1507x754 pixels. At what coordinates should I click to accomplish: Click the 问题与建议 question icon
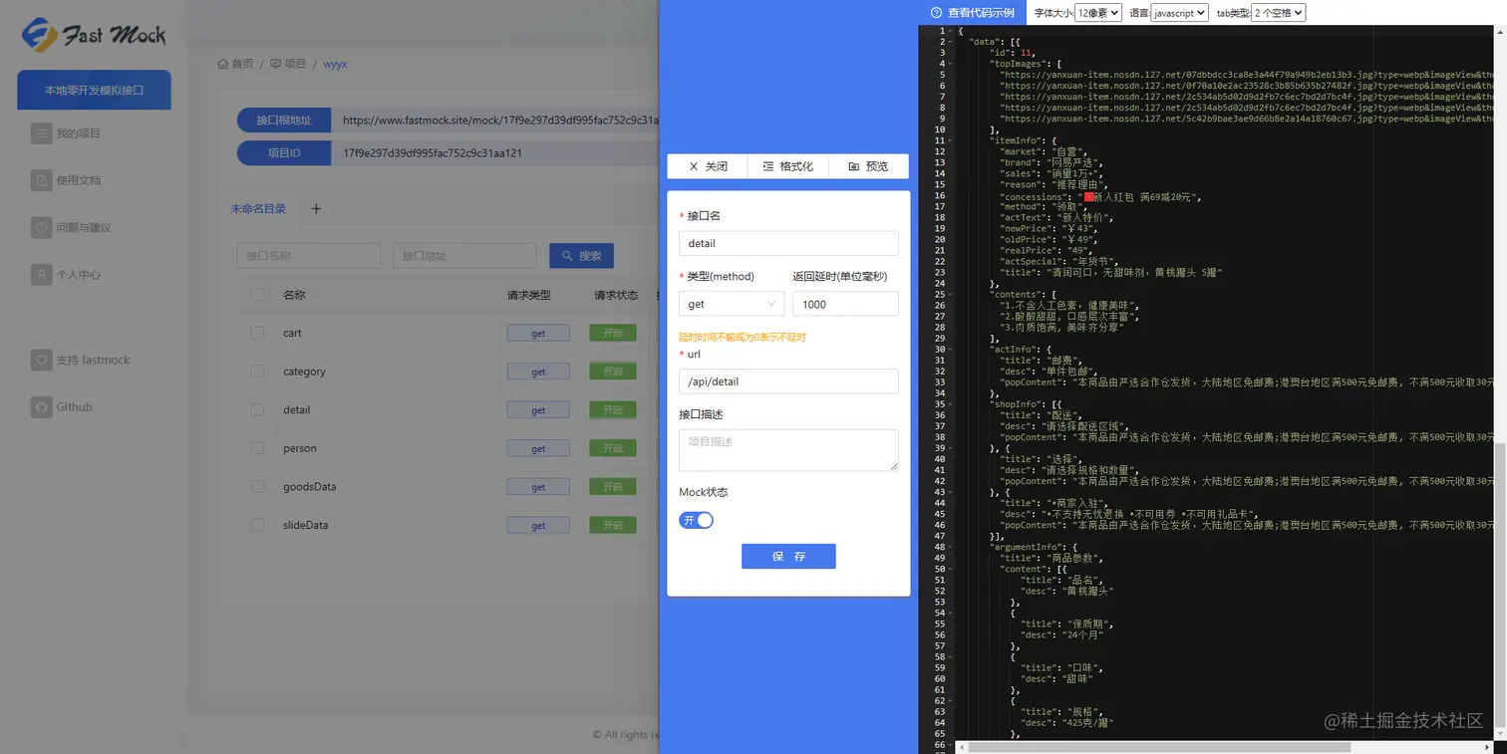click(x=41, y=227)
